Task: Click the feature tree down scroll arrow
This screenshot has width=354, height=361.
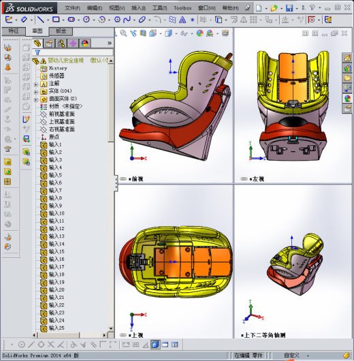Action: tap(111, 328)
